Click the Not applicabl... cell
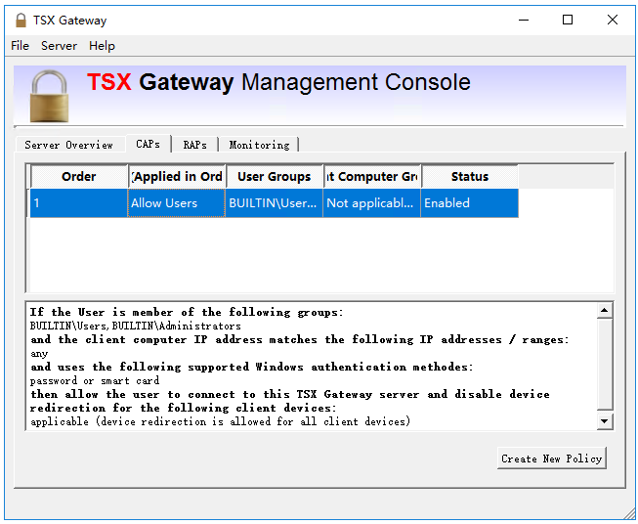 click(372, 202)
